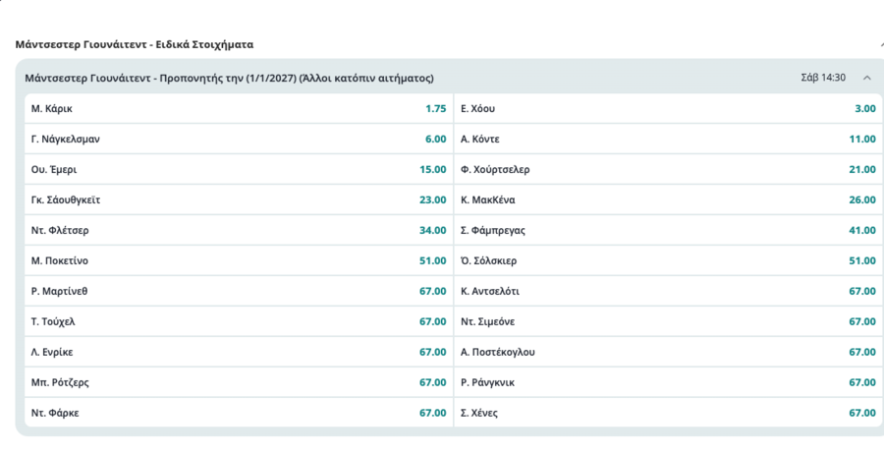
Task: Bet on Γ. Νάγκελσμαν at 6.00
Action: click(x=239, y=139)
